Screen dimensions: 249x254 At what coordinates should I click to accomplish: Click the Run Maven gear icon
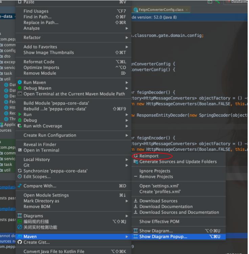(x=20, y=83)
